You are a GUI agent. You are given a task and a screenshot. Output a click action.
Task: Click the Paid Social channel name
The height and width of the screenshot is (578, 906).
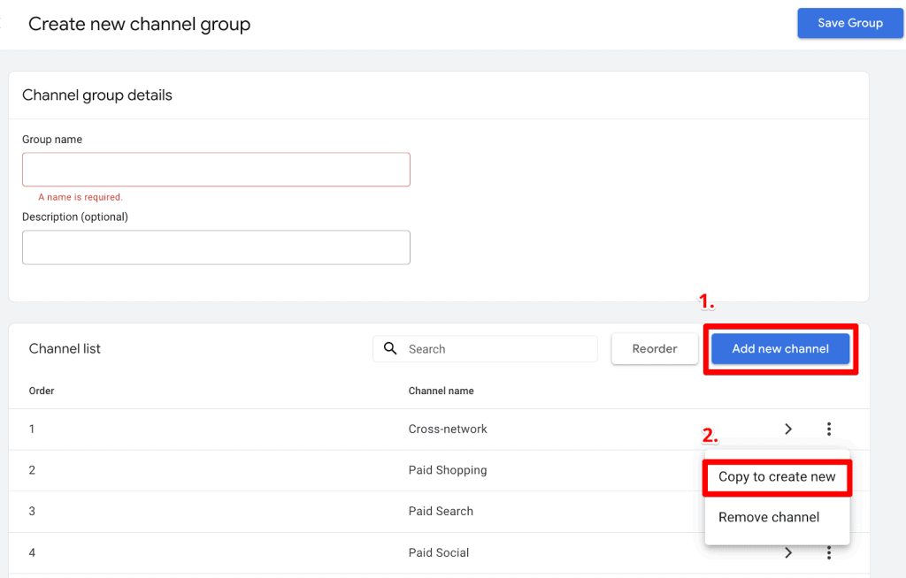coord(439,552)
